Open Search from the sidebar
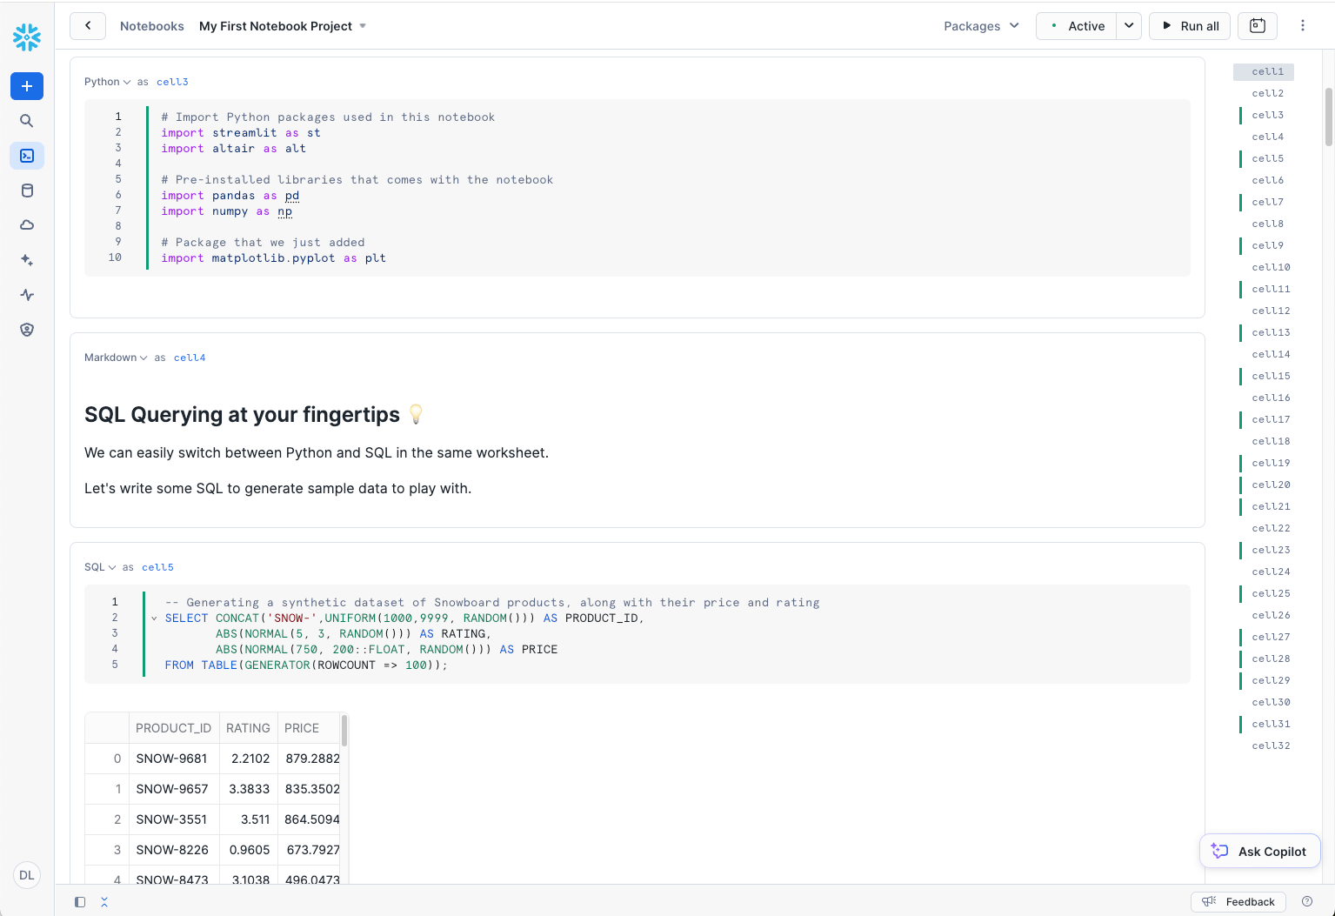 click(27, 121)
